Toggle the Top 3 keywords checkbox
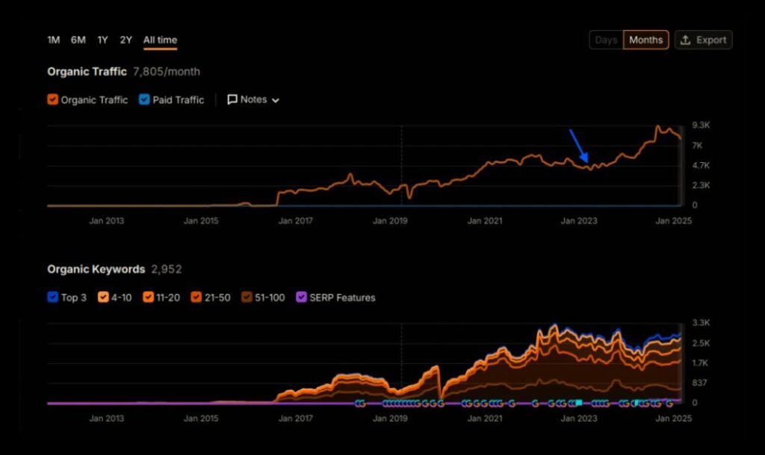The height and width of the screenshot is (455, 765). pyautogui.click(x=53, y=297)
